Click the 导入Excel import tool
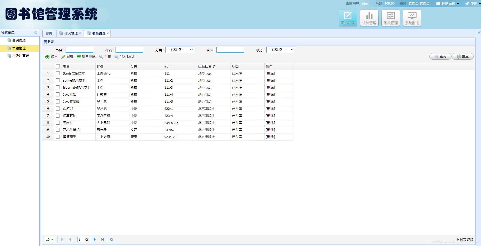The height and width of the screenshot is (246, 481). 124,57
